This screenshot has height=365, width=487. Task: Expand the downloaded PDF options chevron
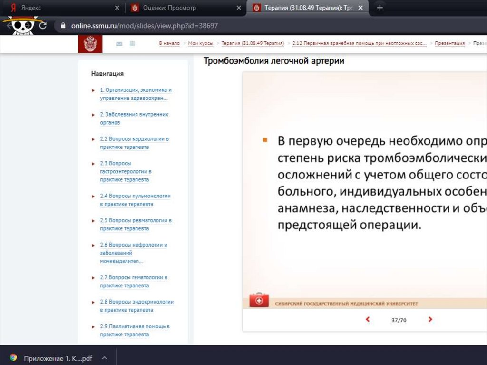coord(105,357)
